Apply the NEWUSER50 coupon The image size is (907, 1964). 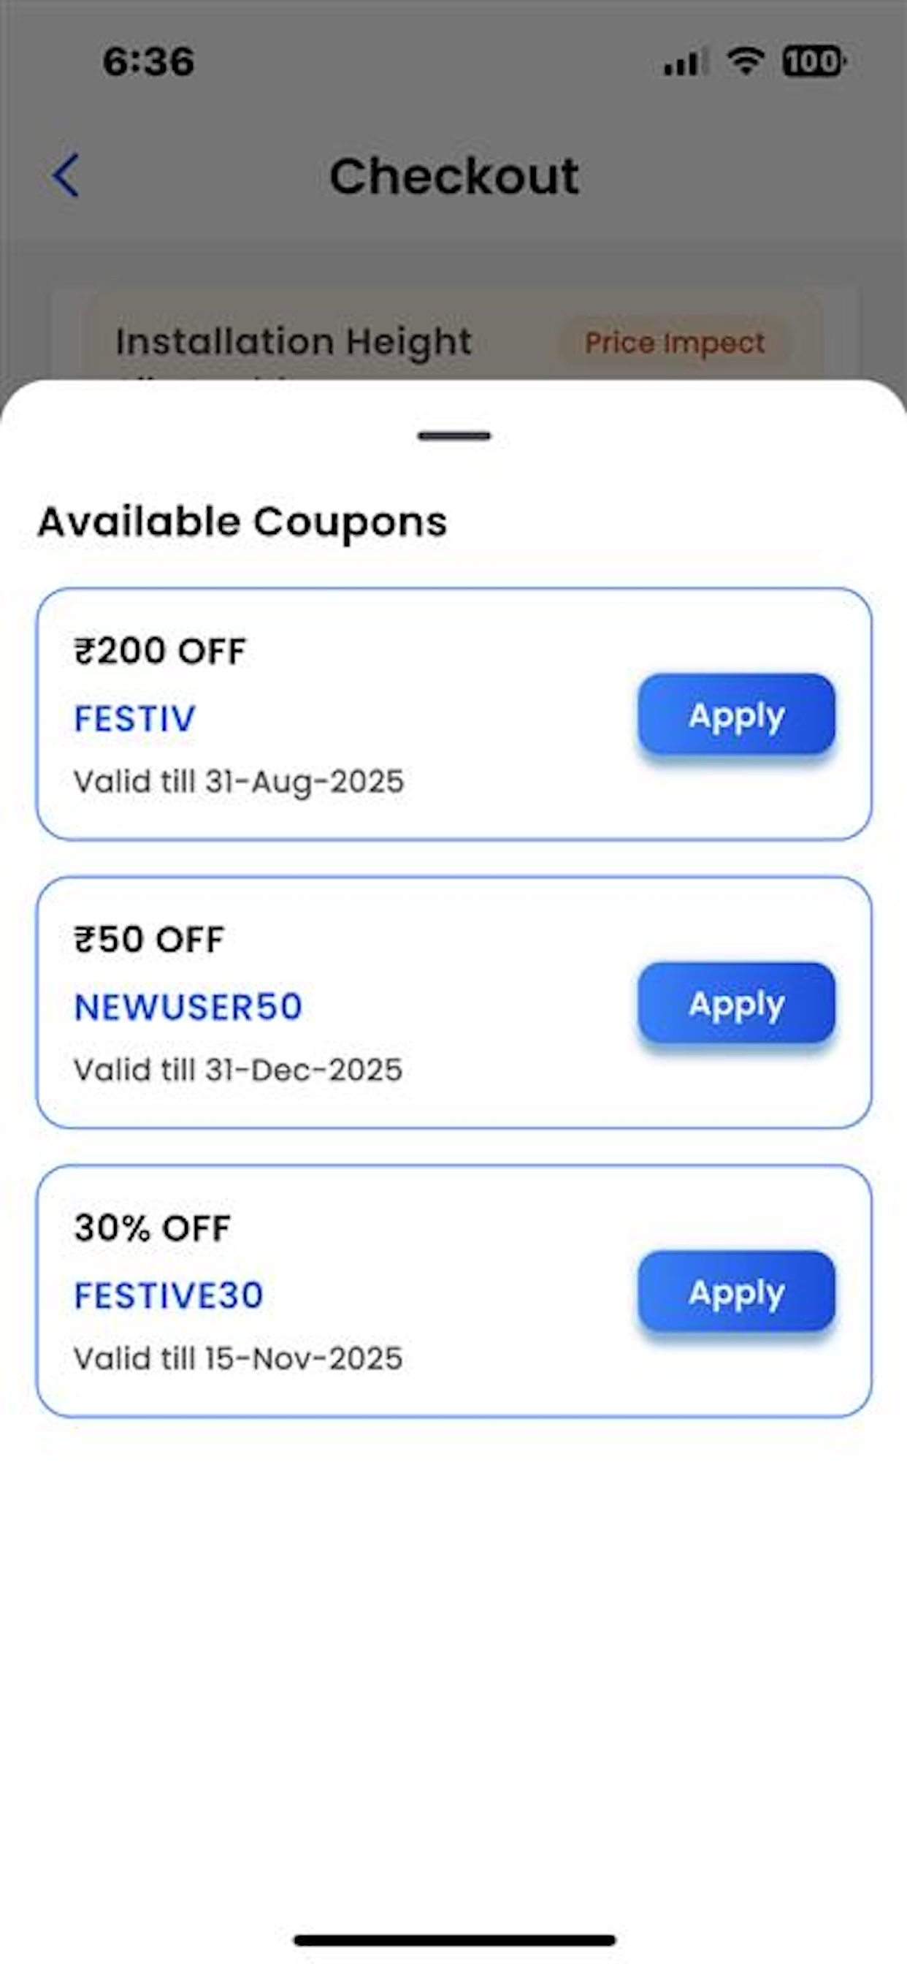pos(736,1003)
